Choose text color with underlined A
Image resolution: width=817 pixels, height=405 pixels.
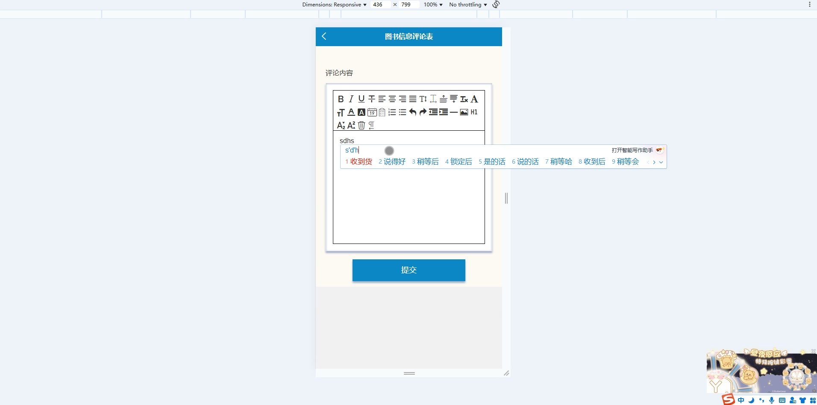point(351,112)
